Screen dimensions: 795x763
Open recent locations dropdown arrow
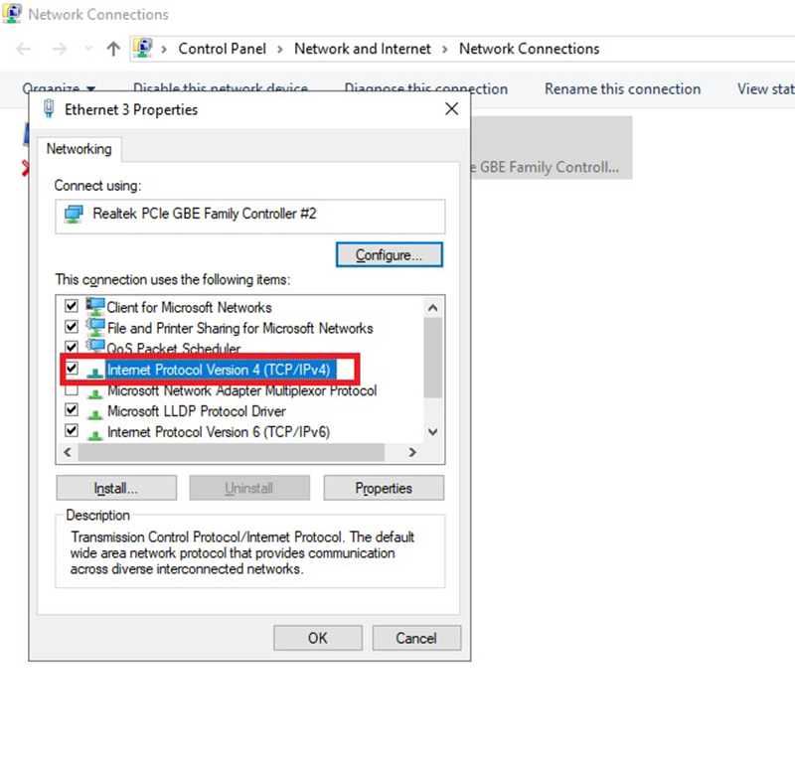(x=88, y=49)
